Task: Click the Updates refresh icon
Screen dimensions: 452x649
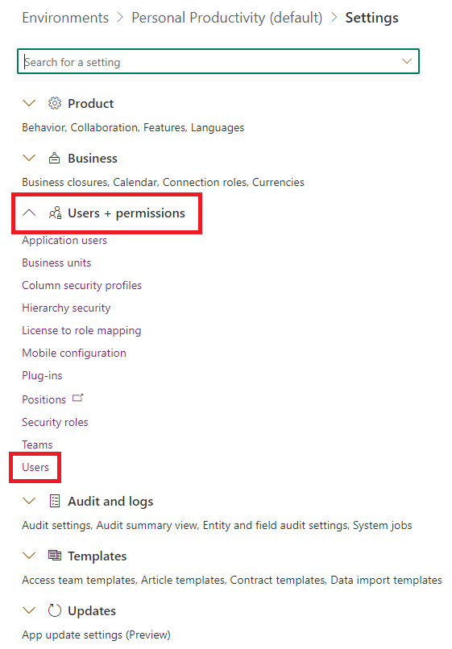Action: tap(55, 610)
